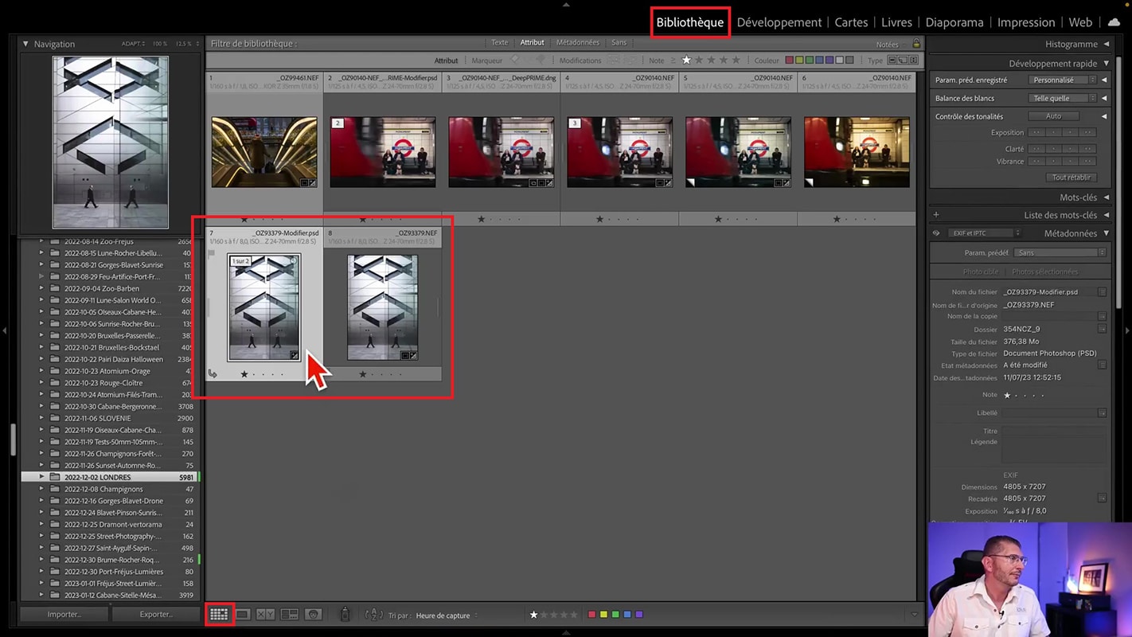Filter by master photos type icon
Viewport: 1132px width, 637px height.
pyautogui.click(x=892, y=60)
